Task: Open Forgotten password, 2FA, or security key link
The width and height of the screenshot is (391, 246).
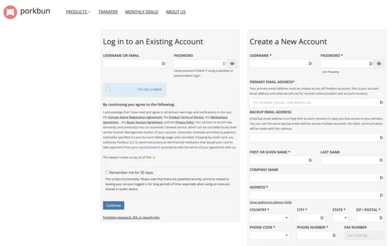Action: (131, 217)
